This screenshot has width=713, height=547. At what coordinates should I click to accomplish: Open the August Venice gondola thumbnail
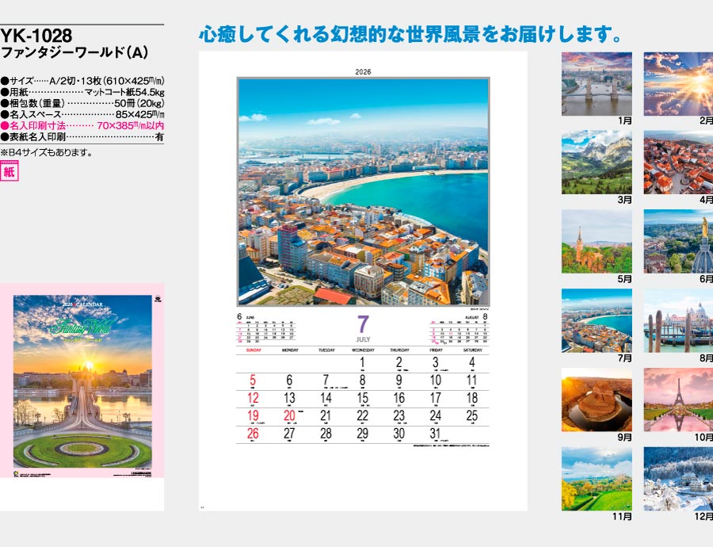pos(678,320)
